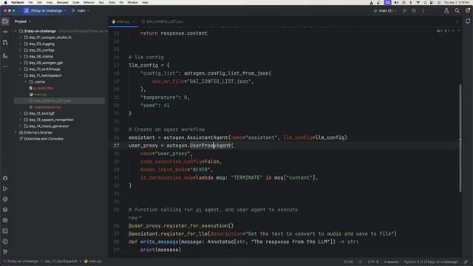Open the Git menu
This screenshot has height=266, width=473.
[x=121, y=2]
